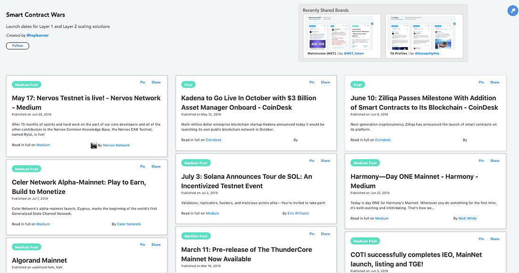519x273 pixels.
Task: Open the Nervos Network author avatar
Action: (x=94, y=145)
